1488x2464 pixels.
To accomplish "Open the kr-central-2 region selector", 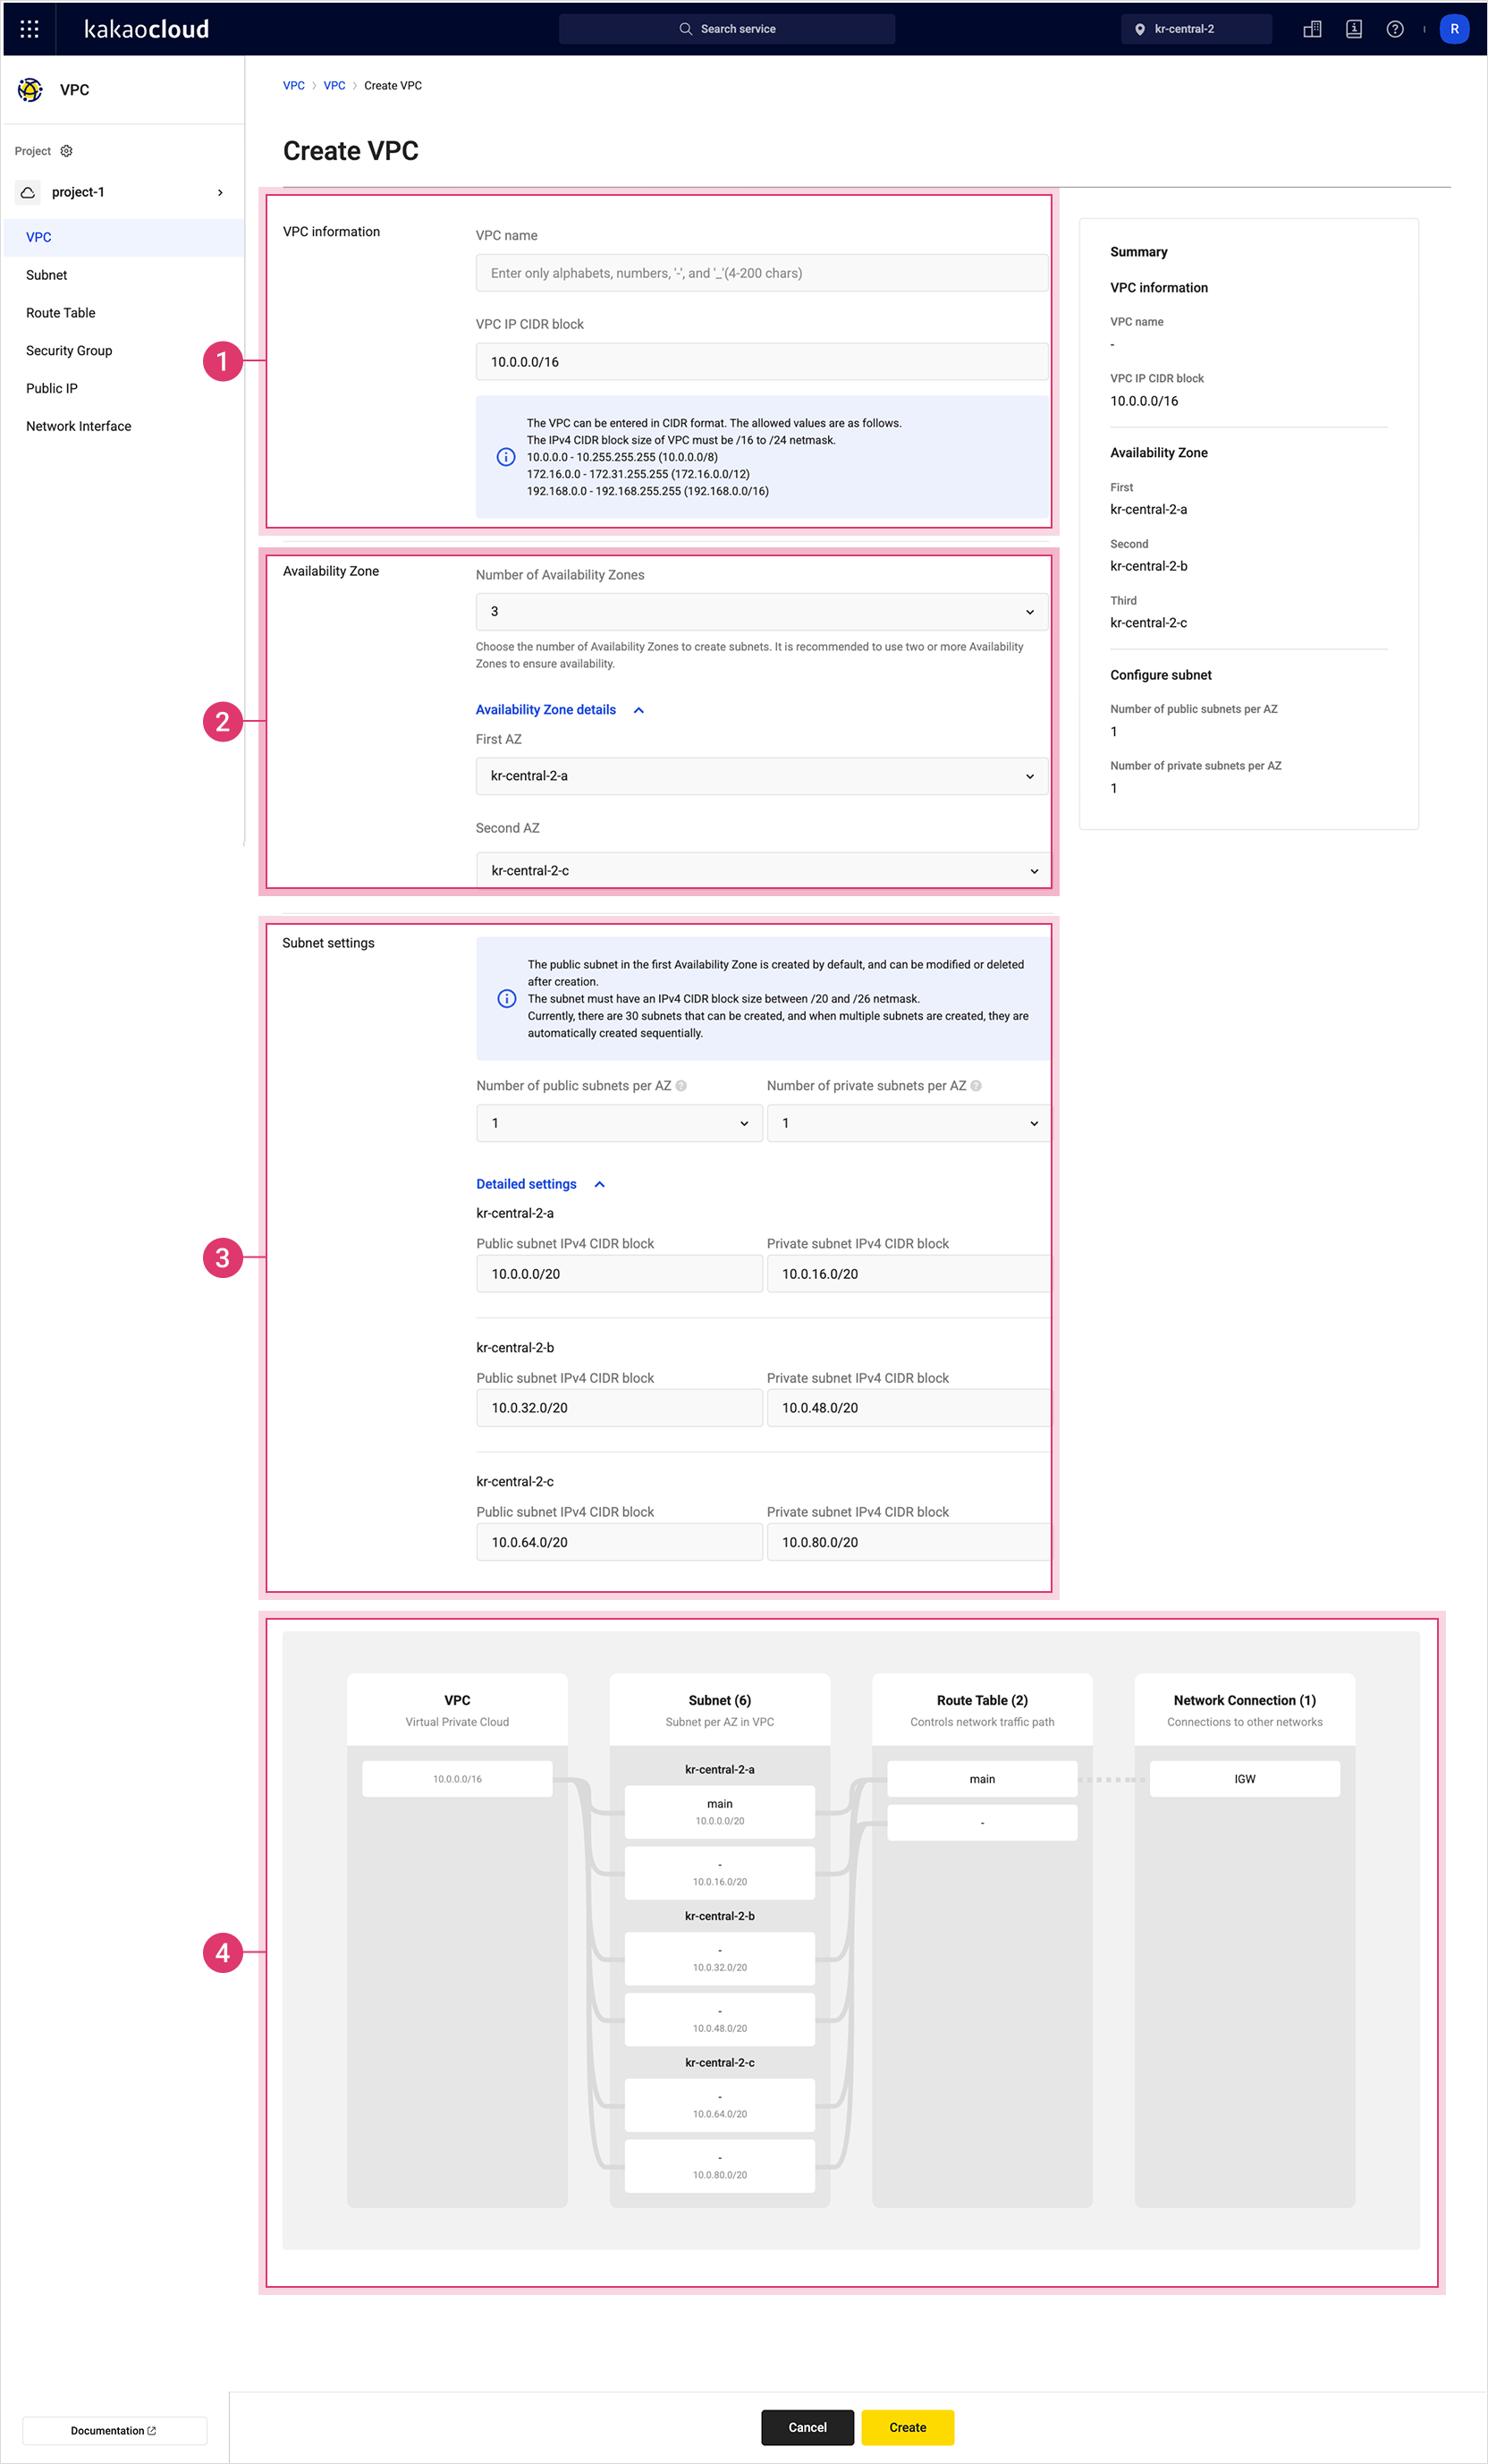I will click(1196, 29).
